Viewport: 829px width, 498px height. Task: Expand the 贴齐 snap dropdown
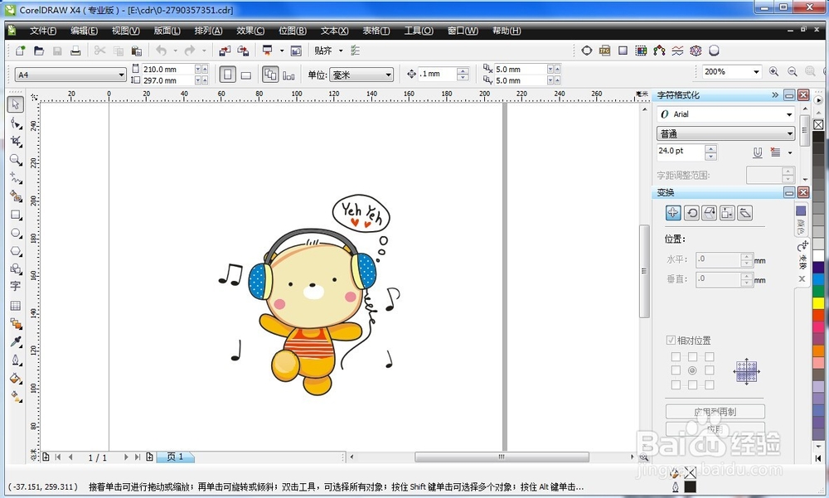coord(341,51)
